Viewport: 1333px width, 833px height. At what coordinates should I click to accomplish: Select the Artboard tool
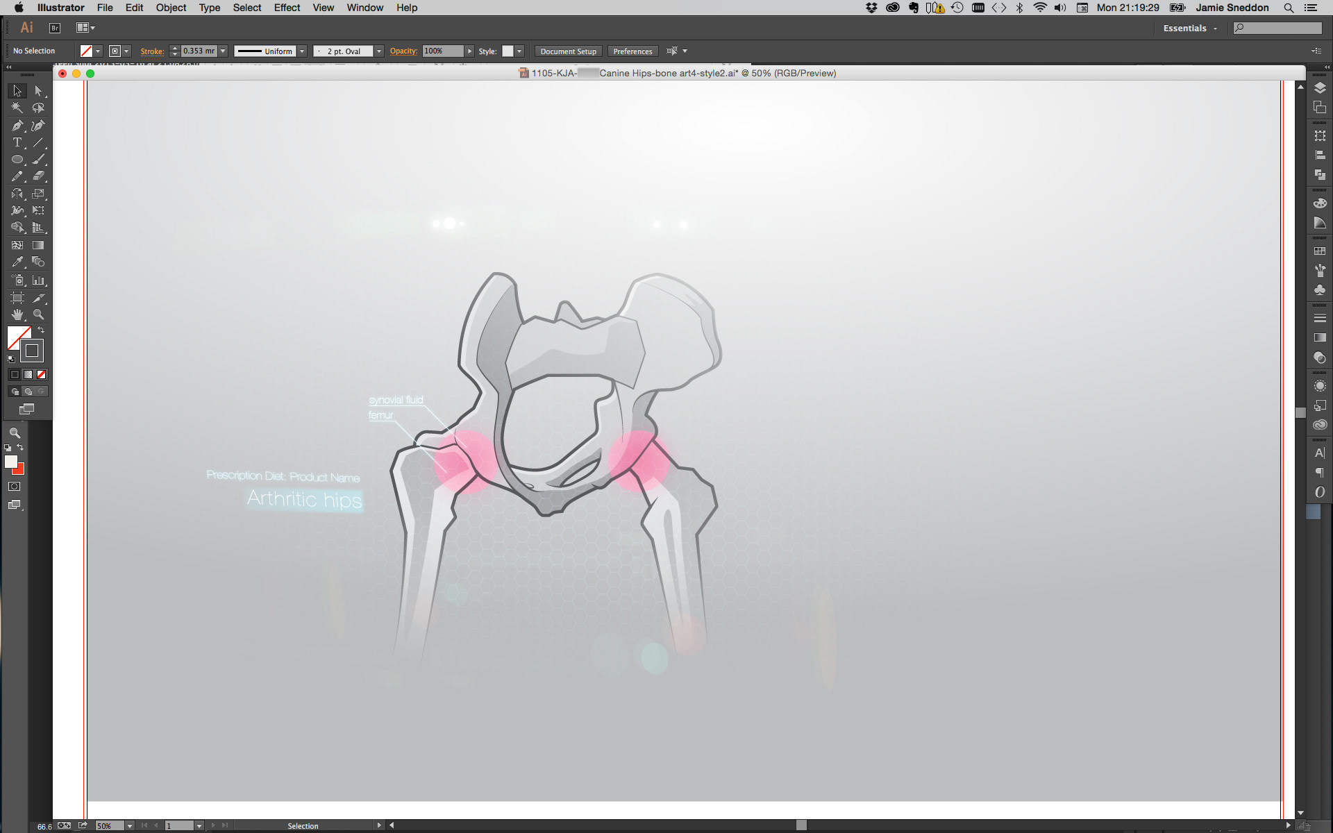tap(17, 298)
